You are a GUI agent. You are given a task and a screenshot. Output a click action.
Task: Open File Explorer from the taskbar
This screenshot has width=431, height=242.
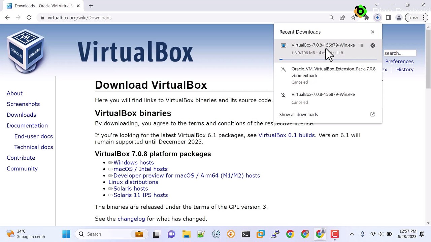click(x=186, y=234)
